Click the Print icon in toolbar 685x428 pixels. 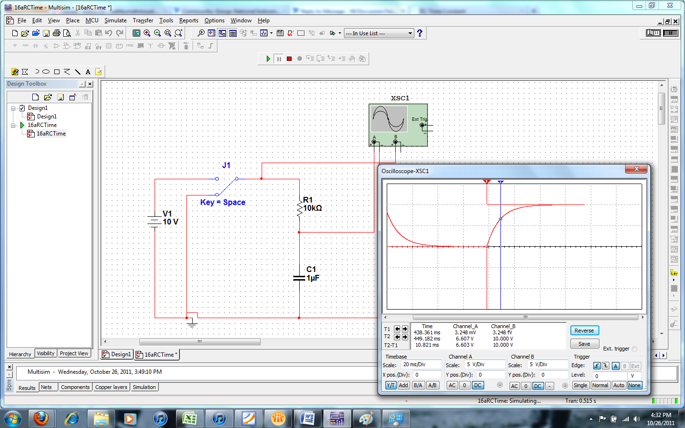57,33
